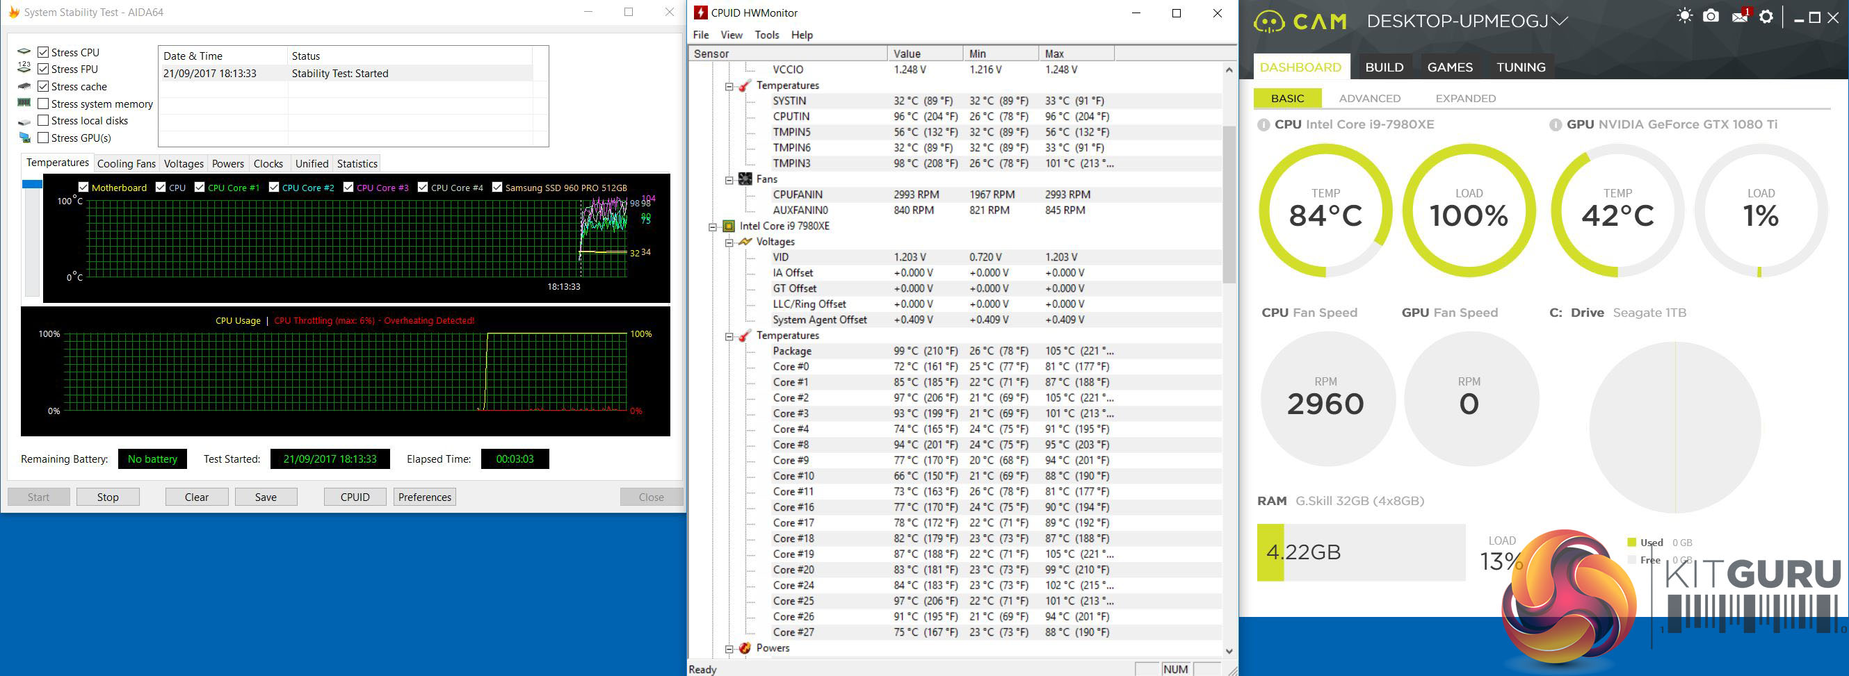
Task: Click the GPU info icon in CAM
Action: pyautogui.click(x=1556, y=125)
